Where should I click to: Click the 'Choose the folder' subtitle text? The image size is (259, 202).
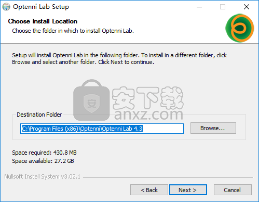click(73, 31)
